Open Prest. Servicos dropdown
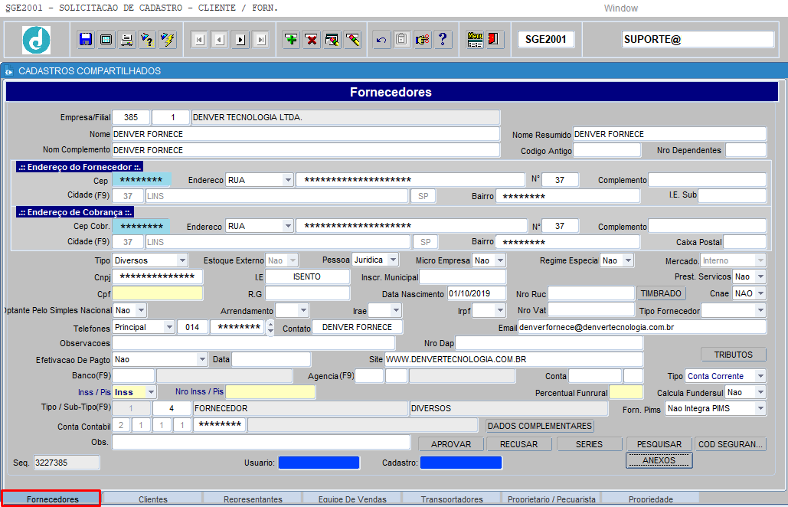This screenshot has height=507, width=788. tap(760, 276)
